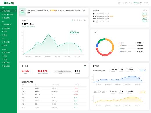Click the icon beside 绑定交易所账户

click(3, 14)
